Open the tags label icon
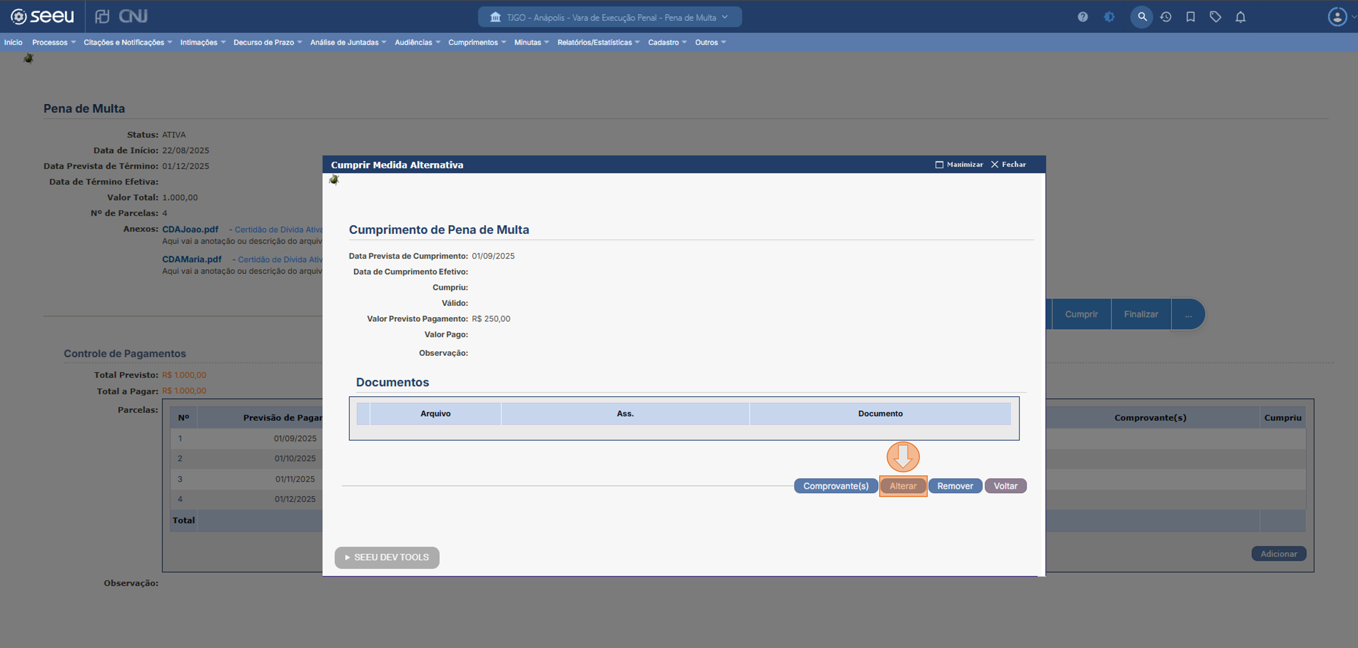The image size is (1358, 648). tap(1215, 17)
